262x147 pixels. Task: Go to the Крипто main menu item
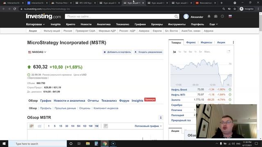tap(70, 24)
